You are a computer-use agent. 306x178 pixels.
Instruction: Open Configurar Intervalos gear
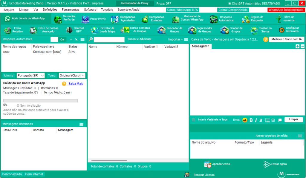pos(289,30)
